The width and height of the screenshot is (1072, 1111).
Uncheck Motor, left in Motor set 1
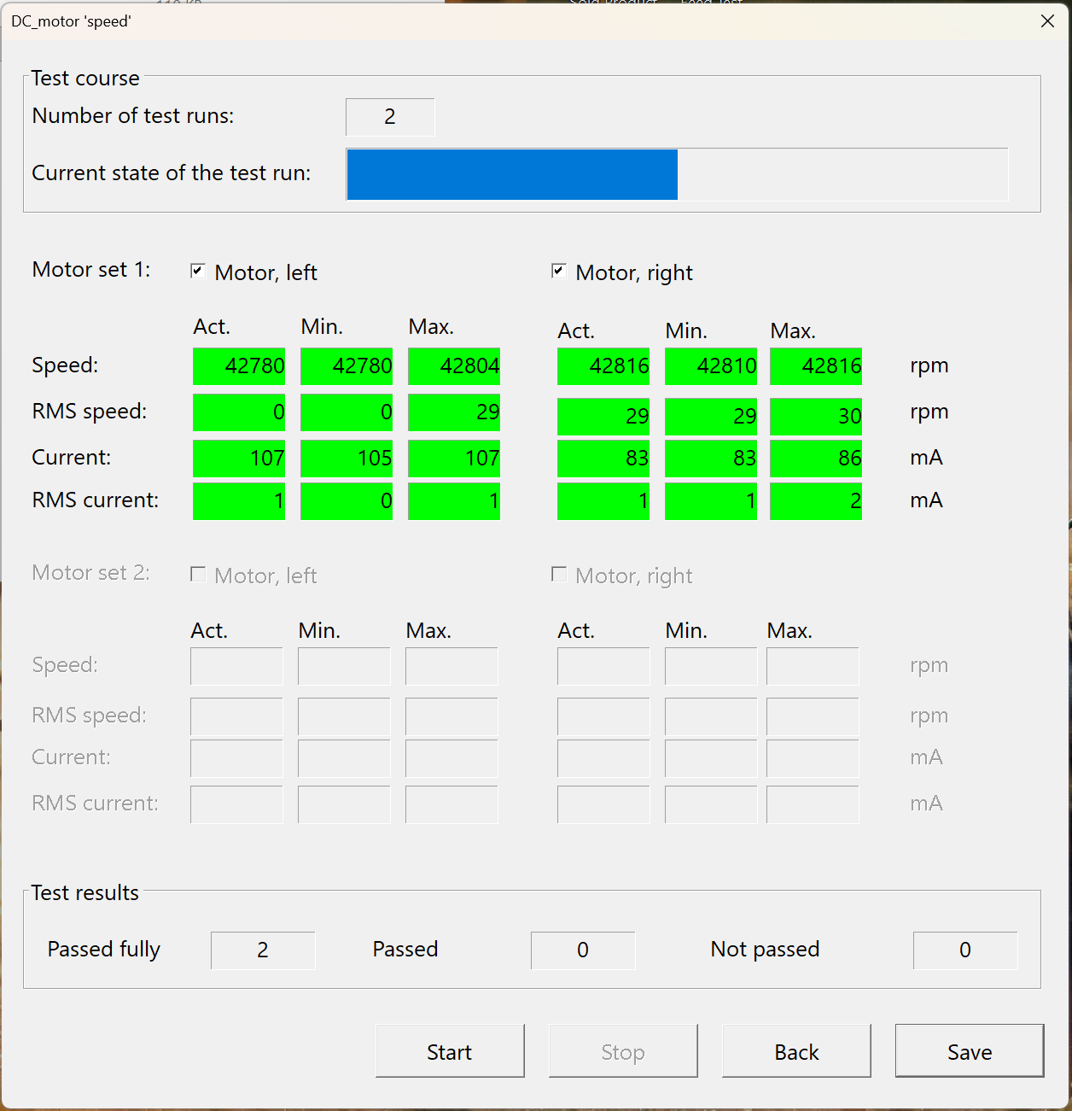pyautogui.click(x=197, y=271)
